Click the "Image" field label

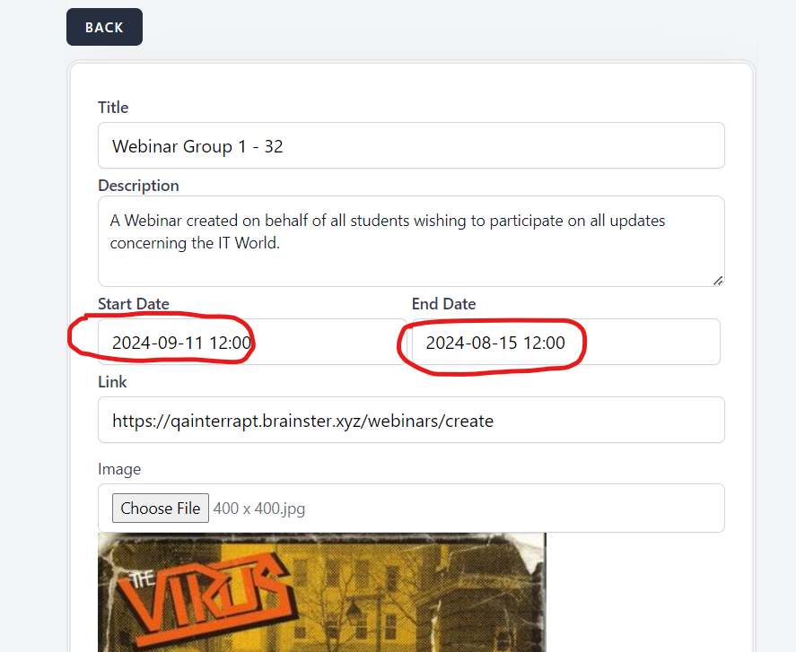pyautogui.click(x=119, y=469)
